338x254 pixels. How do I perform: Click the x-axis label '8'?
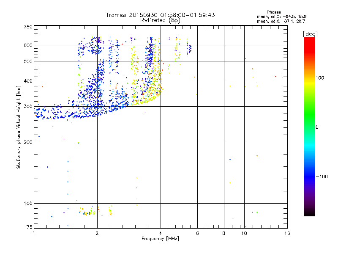click(x=224, y=233)
